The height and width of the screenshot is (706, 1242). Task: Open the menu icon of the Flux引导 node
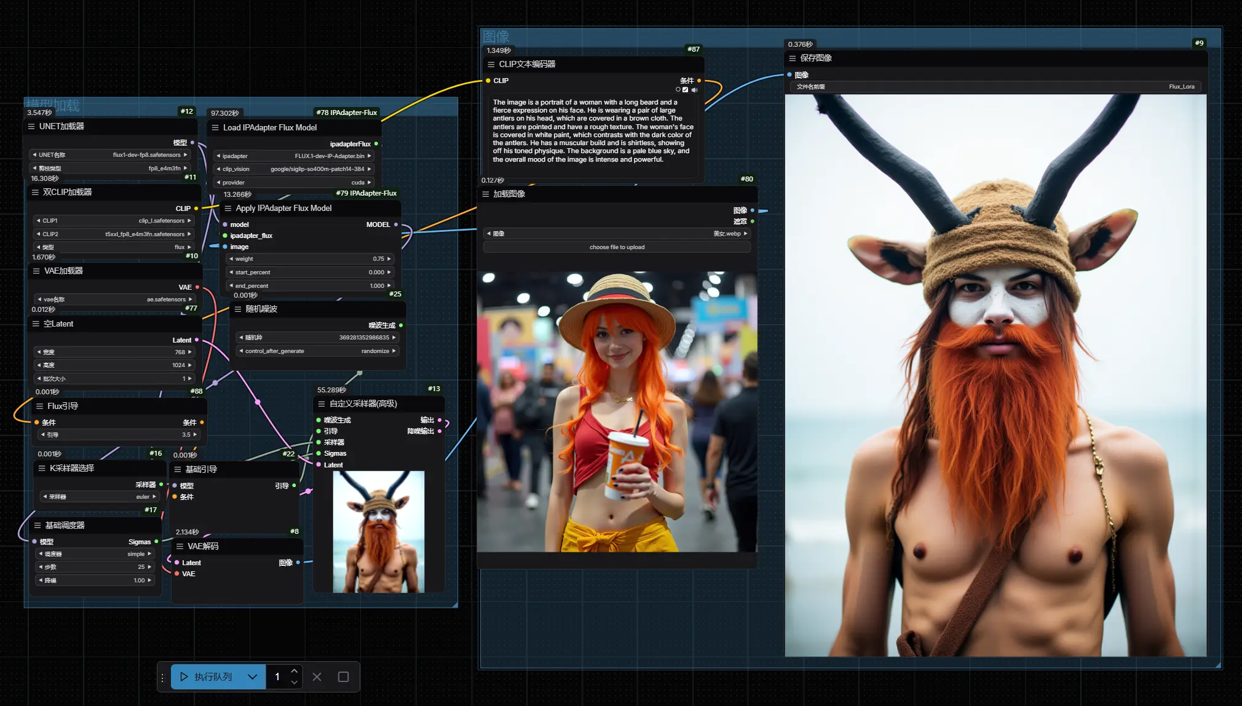39,406
